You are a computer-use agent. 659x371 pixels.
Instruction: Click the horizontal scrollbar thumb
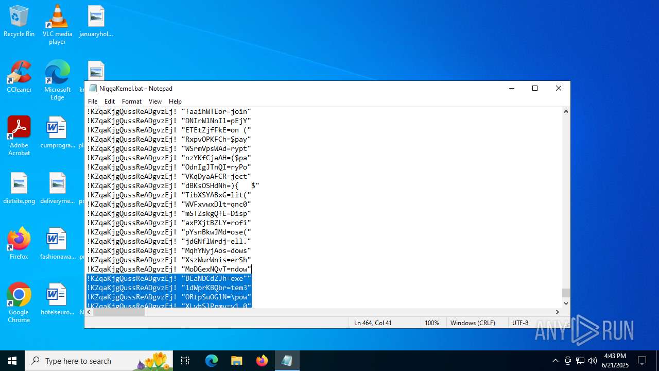119,312
